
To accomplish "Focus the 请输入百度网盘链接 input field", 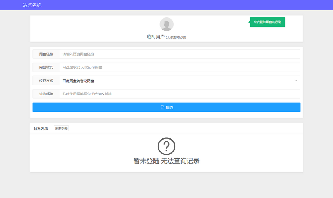I will [x=179, y=54].
